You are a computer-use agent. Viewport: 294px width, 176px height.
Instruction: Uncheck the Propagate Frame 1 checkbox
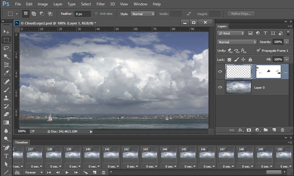(x=258, y=50)
